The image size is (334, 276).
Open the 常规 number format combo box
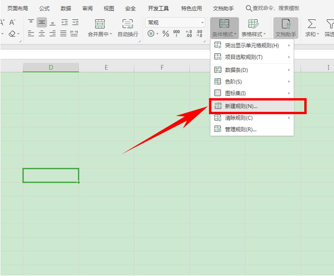[175, 23]
